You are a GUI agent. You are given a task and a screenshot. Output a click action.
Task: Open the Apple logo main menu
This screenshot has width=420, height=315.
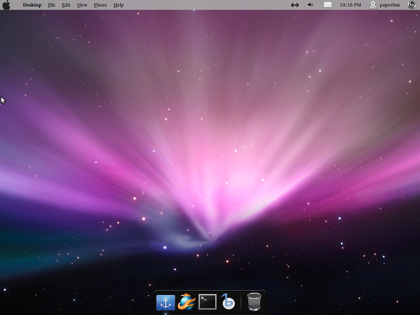pos(6,5)
